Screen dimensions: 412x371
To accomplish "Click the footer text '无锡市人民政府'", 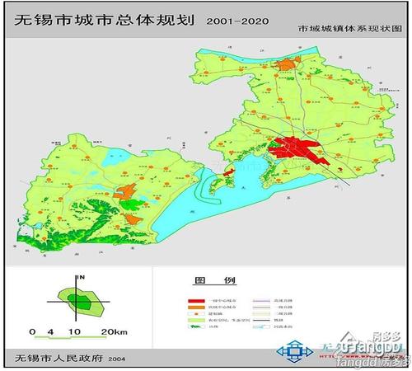I will pyautogui.click(x=59, y=358).
